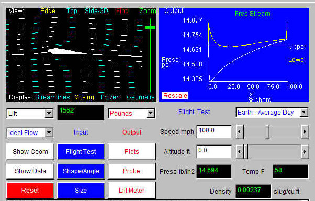Select Frozen display mode
The image size is (315, 201).
tap(110, 97)
